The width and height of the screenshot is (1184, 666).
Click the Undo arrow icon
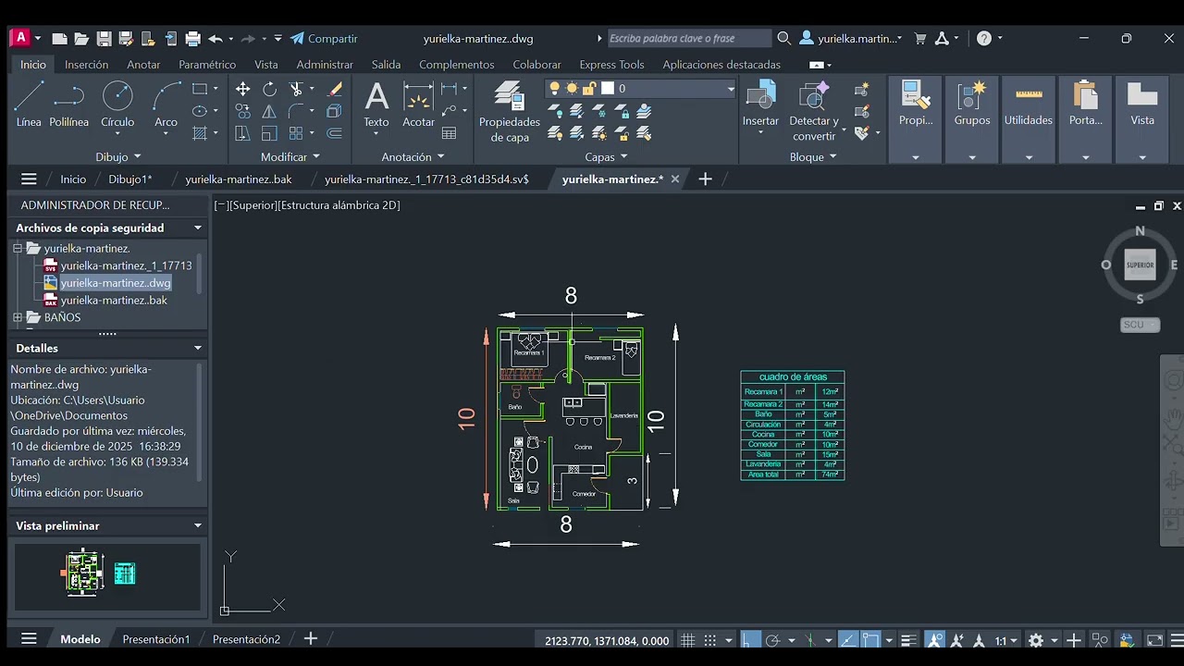coord(216,39)
